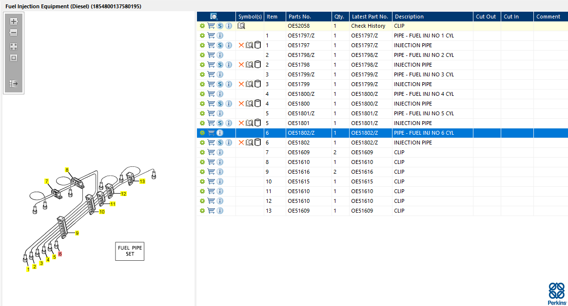Sort by Latest Part No. column header
This screenshot has height=306, width=568.
(371, 17)
